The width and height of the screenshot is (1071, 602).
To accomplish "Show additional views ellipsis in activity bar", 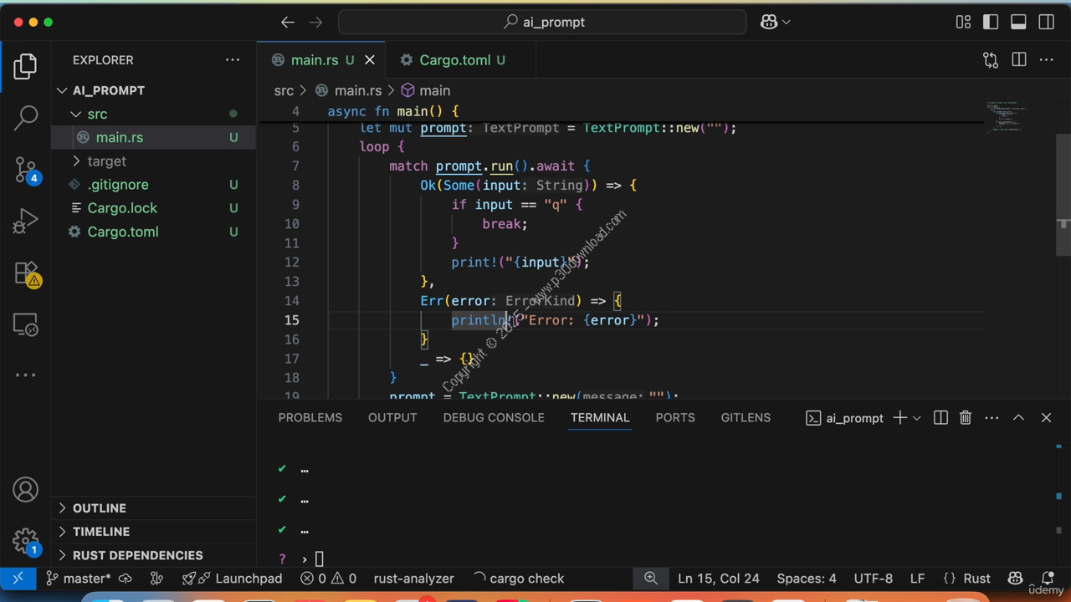I will [x=25, y=375].
